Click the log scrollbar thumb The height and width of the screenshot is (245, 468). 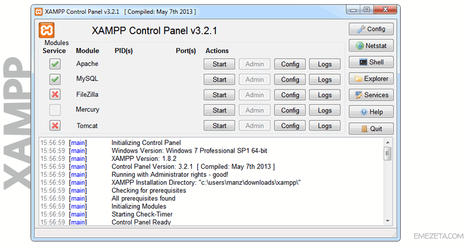[388, 154]
